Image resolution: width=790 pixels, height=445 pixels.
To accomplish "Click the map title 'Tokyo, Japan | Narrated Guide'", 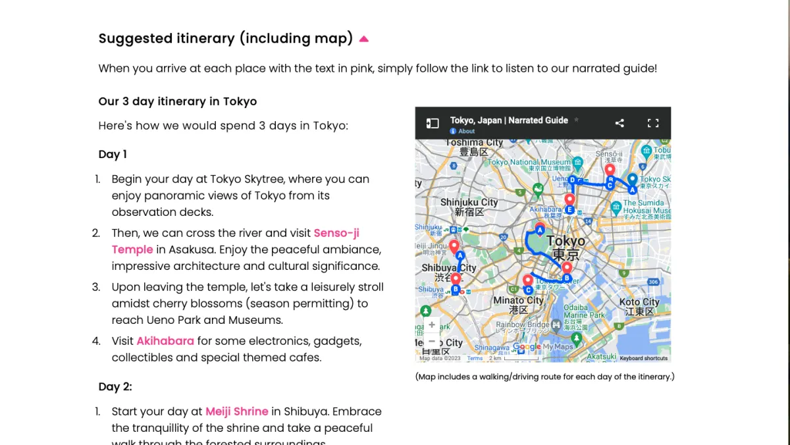I will click(509, 120).
